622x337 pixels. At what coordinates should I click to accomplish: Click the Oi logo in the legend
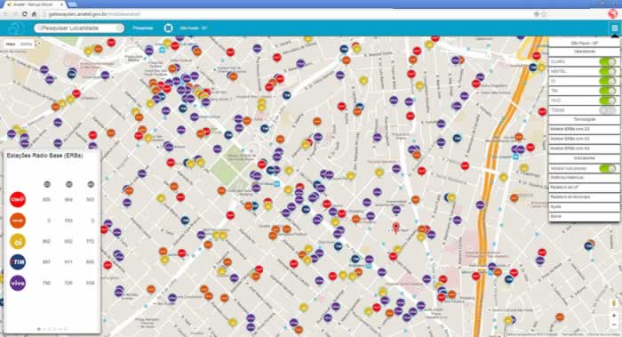pos(18,241)
